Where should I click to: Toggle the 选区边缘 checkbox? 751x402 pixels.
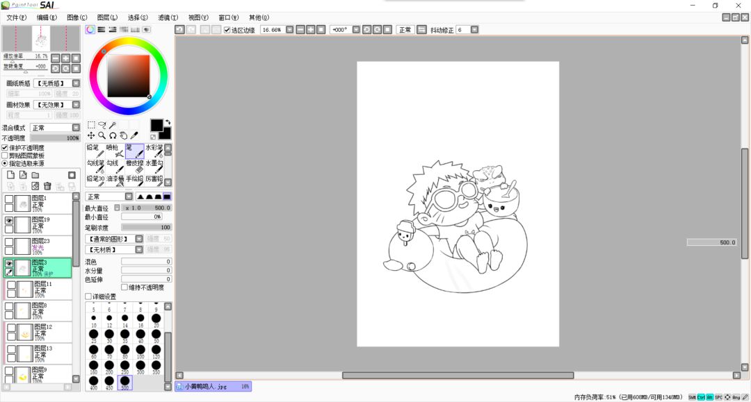(x=227, y=30)
